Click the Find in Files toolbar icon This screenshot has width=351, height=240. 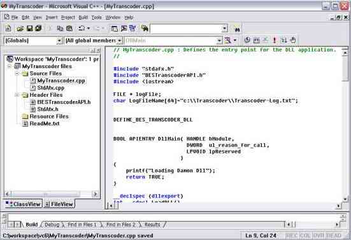point(145,29)
